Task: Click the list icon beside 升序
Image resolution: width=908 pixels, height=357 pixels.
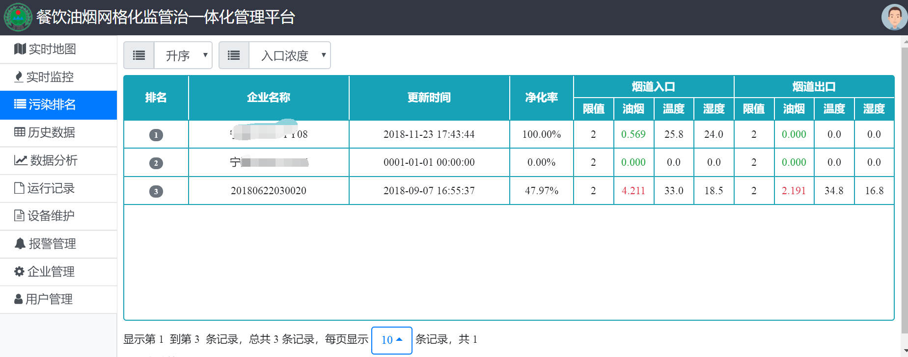Action: click(139, 55)
